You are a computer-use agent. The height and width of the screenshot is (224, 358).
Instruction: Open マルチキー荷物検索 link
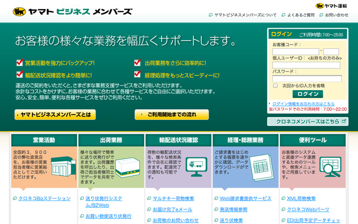click(173, 198)
